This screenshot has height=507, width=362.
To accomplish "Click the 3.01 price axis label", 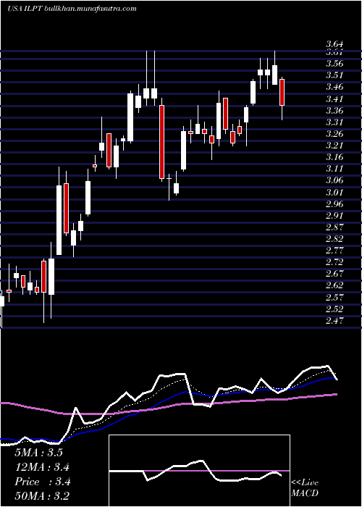I will pyautogui.click(x=334, y=193).
